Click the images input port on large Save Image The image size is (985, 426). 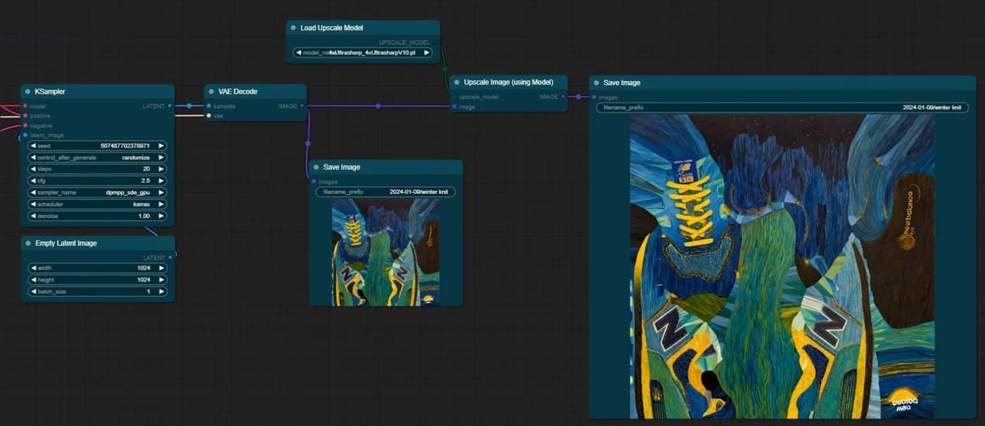pyautogui.click(x=593, y=98)
